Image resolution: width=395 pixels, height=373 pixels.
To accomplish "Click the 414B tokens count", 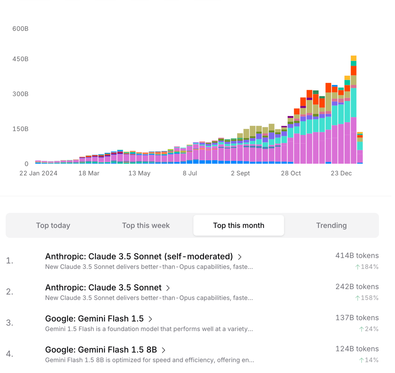I will [x=357, y=256].
